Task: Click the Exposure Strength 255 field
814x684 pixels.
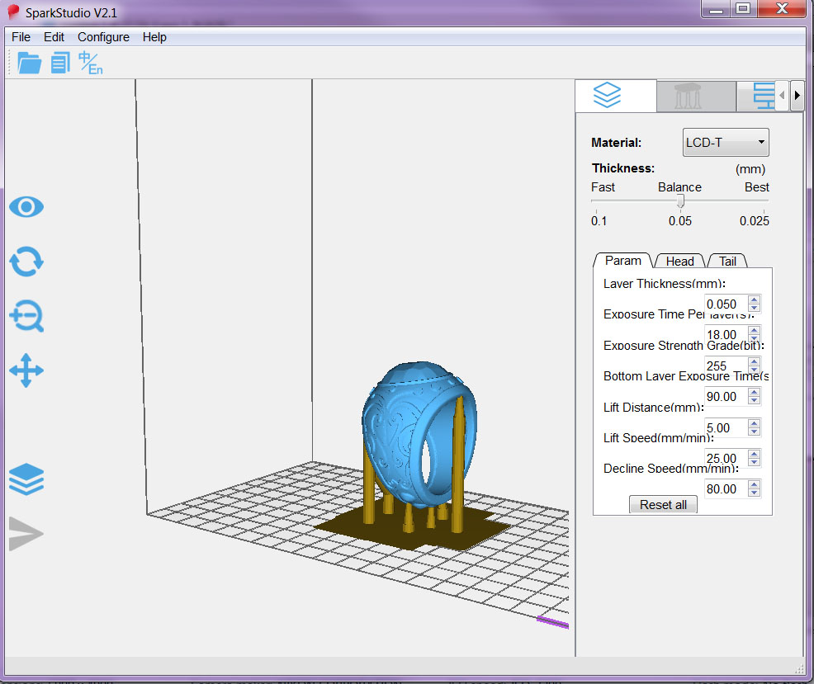Action: (x=725, y=366)
